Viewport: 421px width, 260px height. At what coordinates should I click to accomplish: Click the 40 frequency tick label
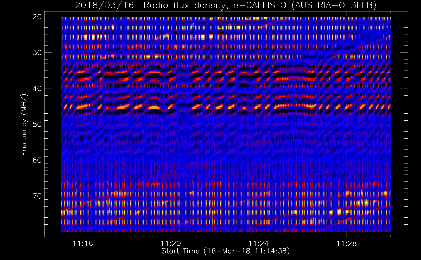pyautogui.click(x=37, y=88)
